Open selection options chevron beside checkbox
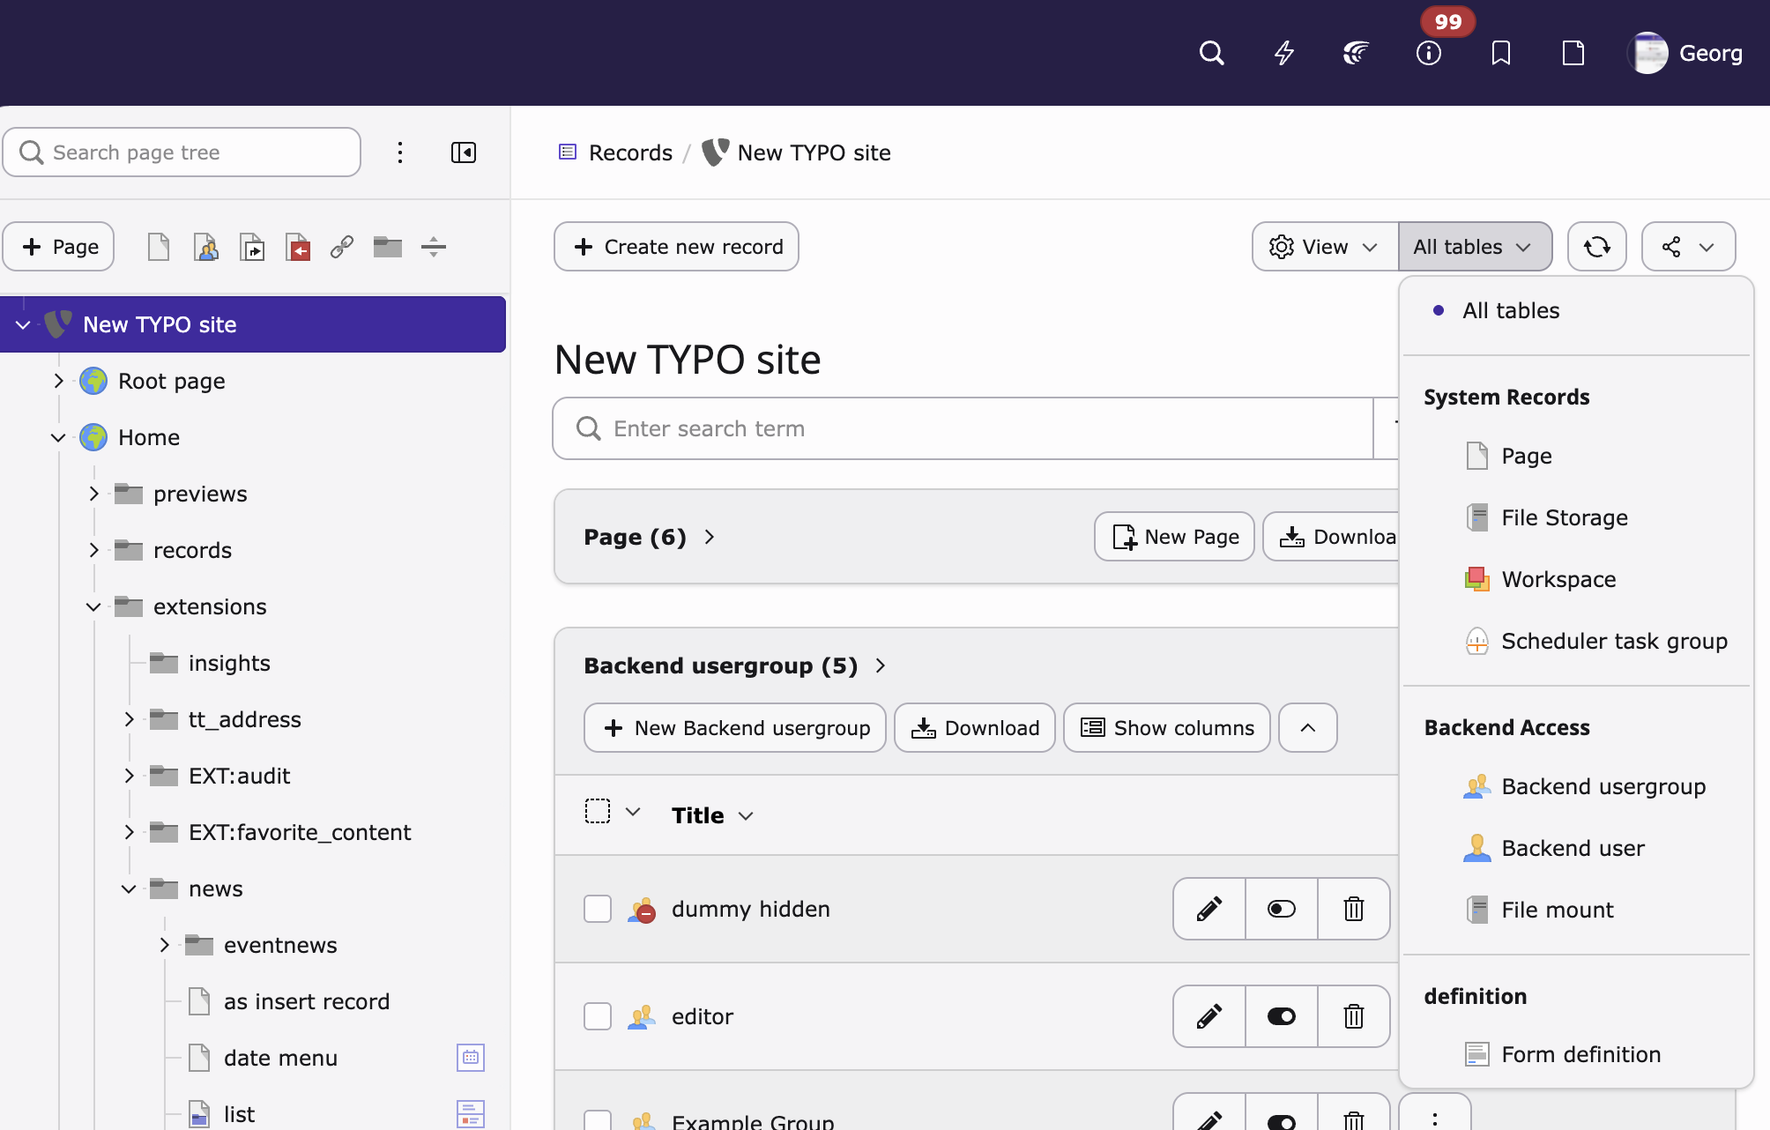Screen dimensions: 1770x1130 (x=633, y=812)
